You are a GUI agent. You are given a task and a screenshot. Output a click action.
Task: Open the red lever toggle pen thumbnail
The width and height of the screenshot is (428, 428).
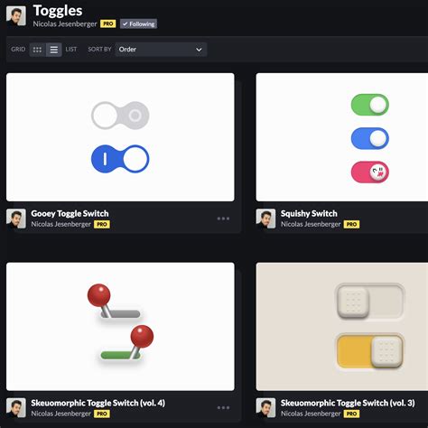(120, 327)
